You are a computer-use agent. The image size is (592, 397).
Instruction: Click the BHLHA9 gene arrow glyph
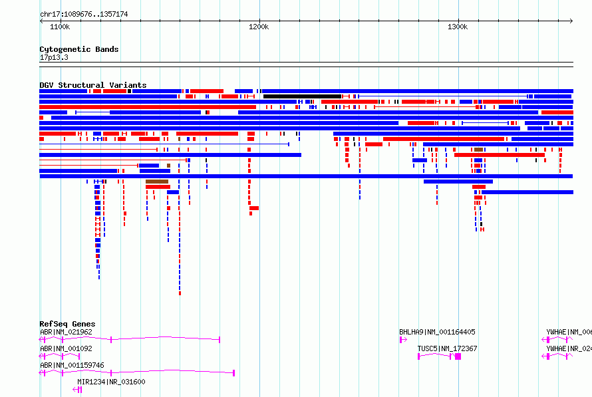click(x=403, y=340)
